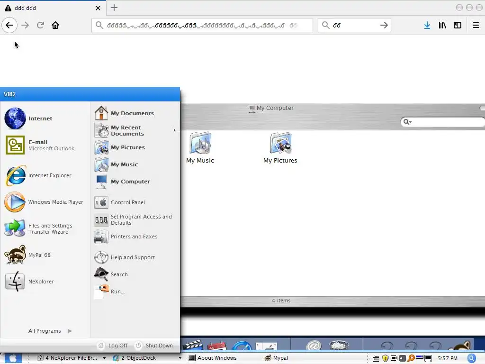Click the browser address bar

point(202,25)
